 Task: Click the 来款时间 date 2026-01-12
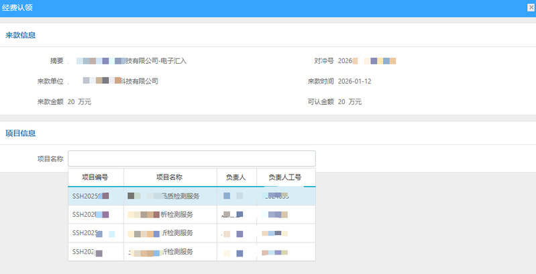coord(355,81)
